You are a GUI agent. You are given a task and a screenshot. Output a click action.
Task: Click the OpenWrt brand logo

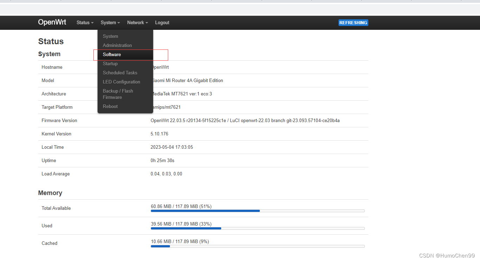[52, 22]
